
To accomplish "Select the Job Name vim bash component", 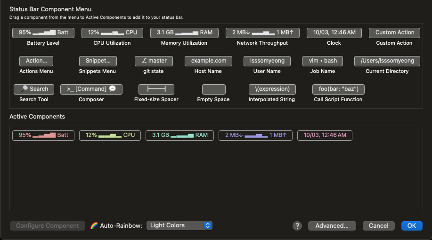I will [x=323, y=61].
